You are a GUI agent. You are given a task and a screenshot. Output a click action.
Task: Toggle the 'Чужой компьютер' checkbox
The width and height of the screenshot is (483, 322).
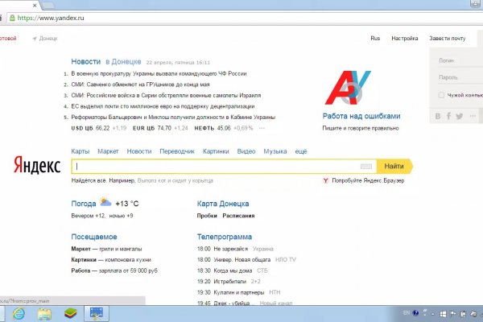click(440, 95)
